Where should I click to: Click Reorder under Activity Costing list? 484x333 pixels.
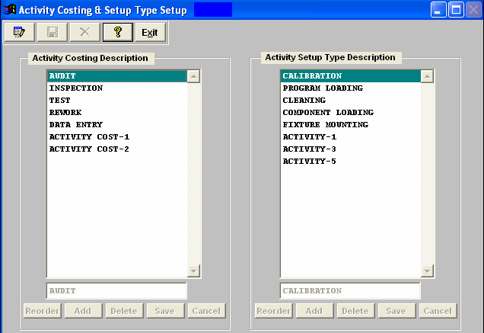tap(43, 311)
